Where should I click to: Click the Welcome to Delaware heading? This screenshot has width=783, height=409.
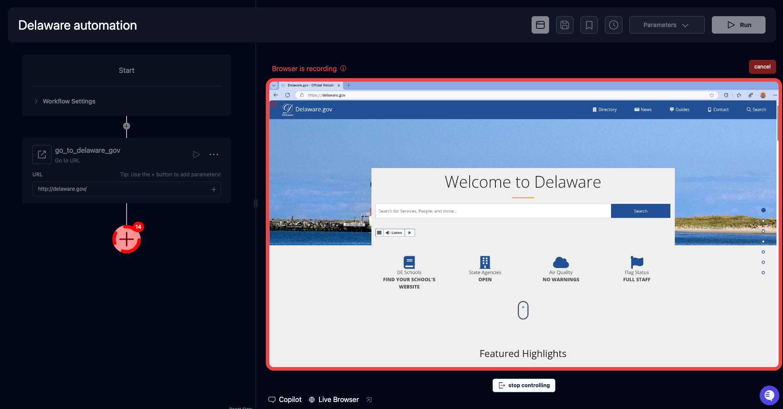coord(523,182)
